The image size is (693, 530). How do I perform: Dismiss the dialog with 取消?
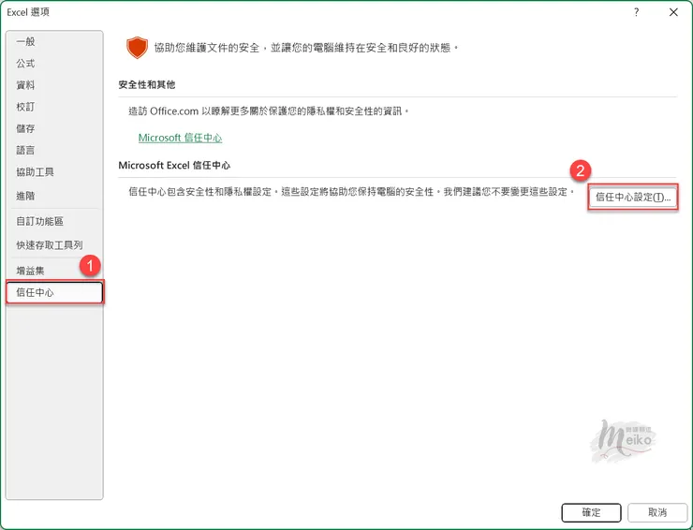click(657, 513)
